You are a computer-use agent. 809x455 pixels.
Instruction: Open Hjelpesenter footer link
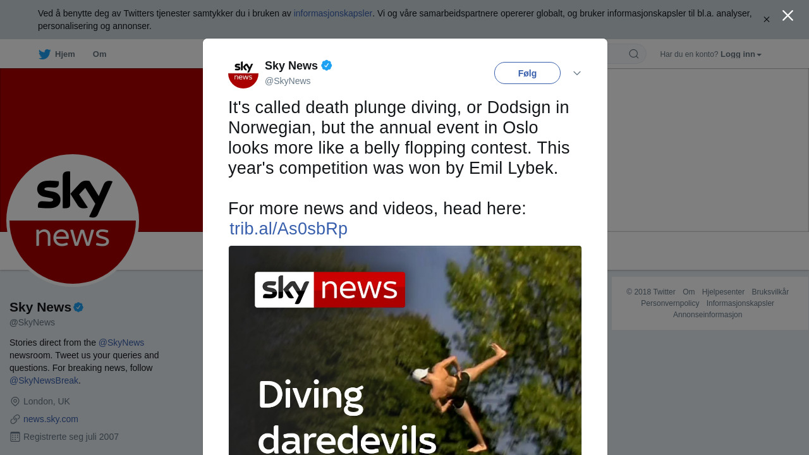pos(723,292)
